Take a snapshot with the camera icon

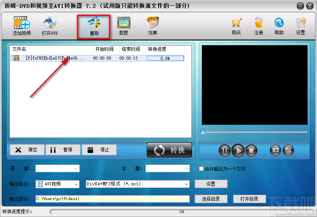coord(275,150)
